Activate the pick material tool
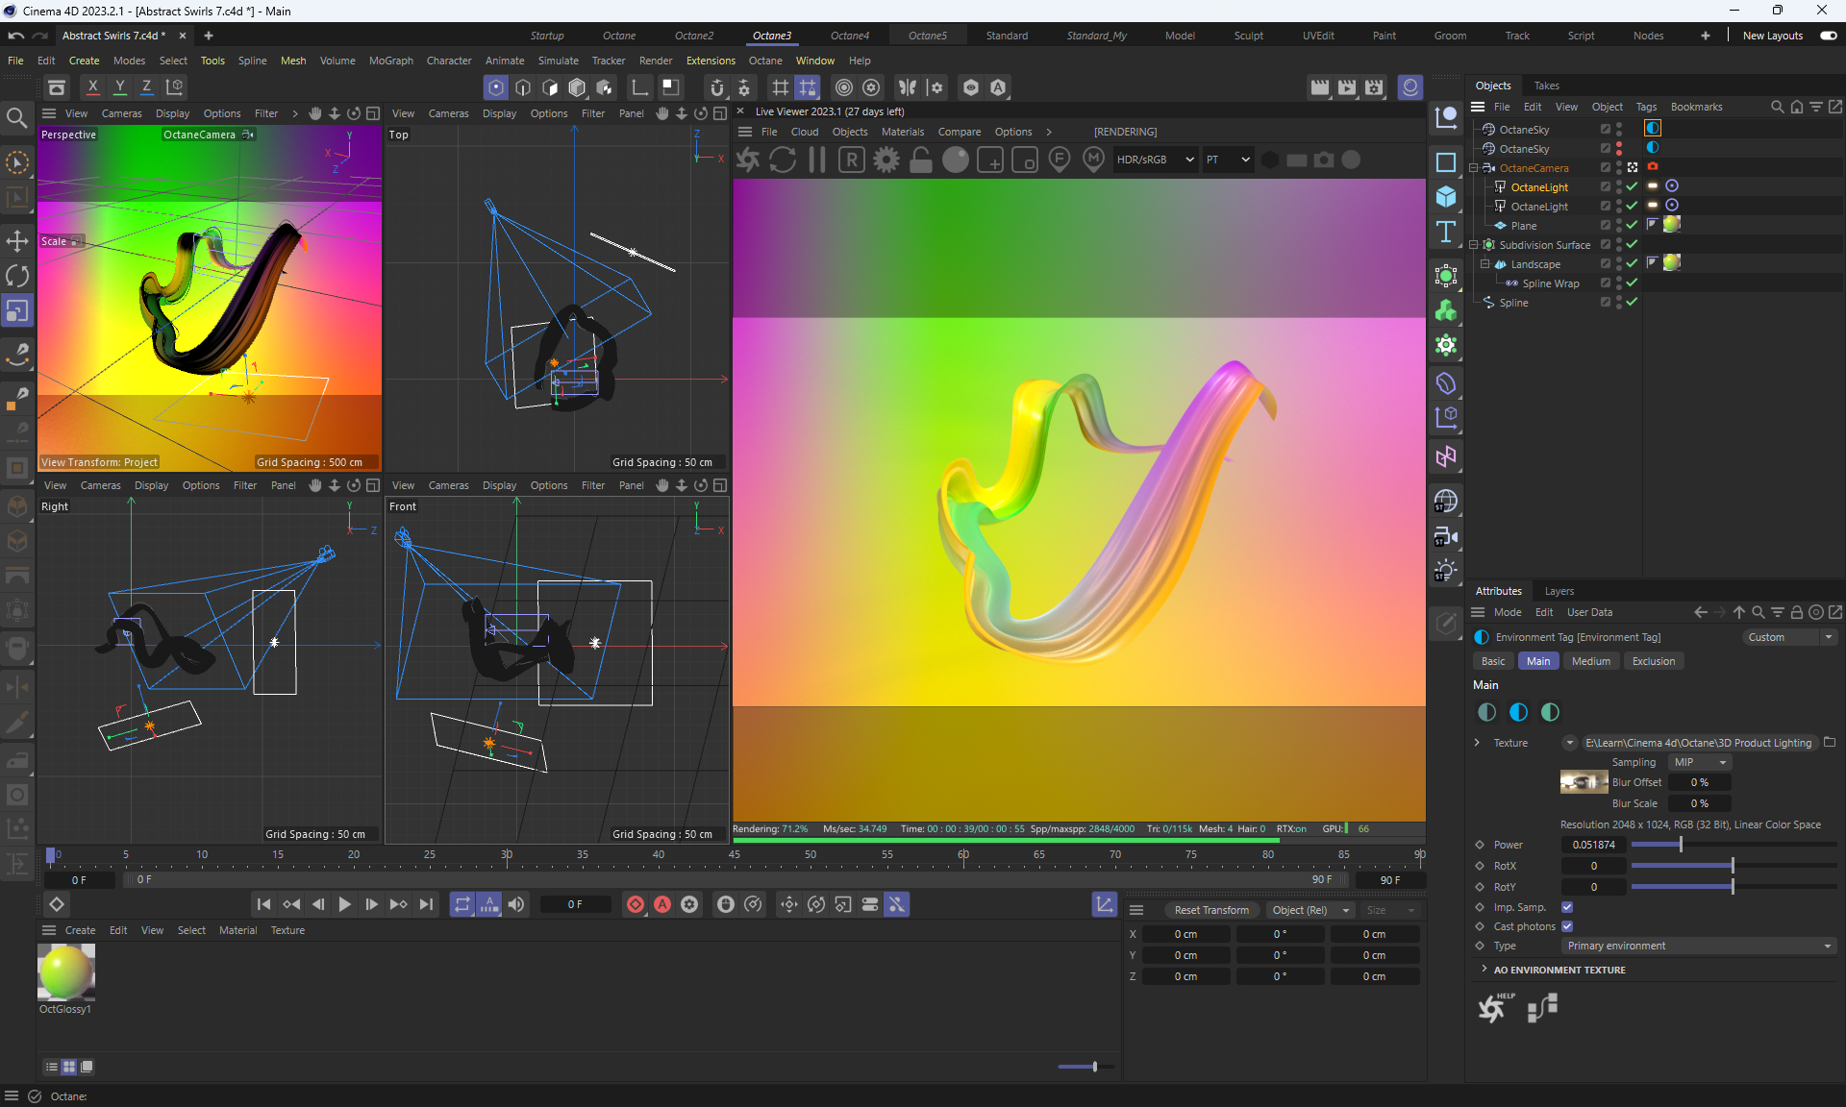The image size is (1846, 1107). pyautogui.click(x=1093, y=160)
